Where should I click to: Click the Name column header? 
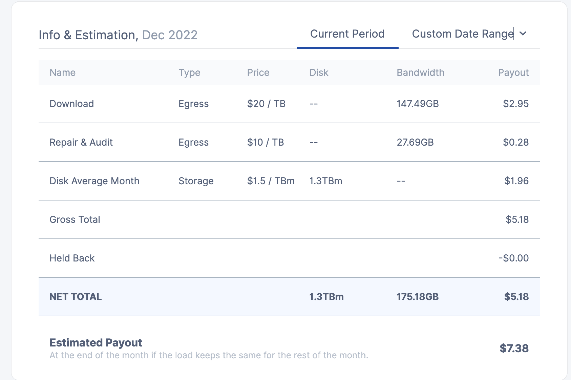[62, 72]
